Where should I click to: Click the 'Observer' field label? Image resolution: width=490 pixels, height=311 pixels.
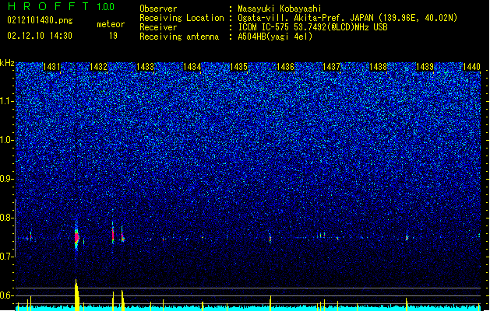coord(158,9)
